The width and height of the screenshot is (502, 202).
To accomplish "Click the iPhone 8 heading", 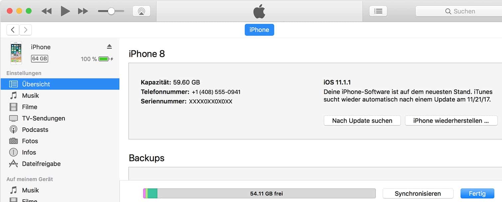I will click(147, 54).
